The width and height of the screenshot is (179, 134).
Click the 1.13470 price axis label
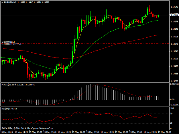click(x=174, y=66)
